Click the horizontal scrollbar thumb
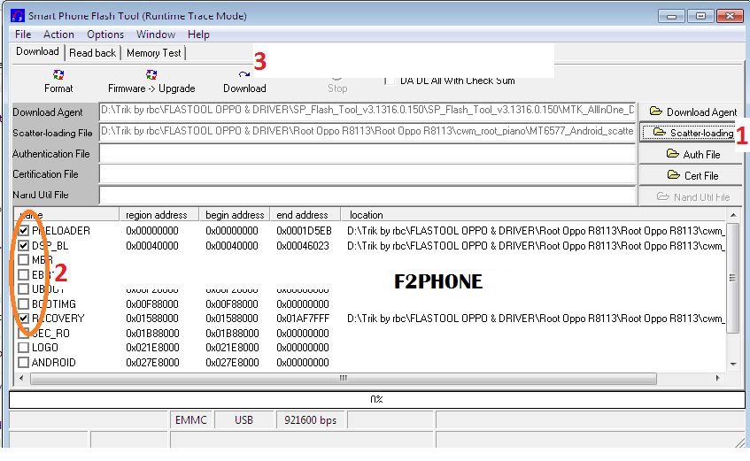 coord(344,379)
